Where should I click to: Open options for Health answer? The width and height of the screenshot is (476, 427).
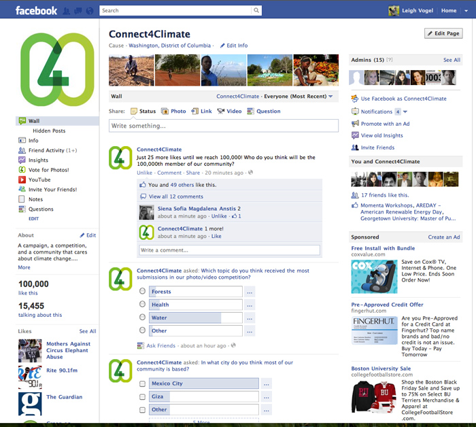click(x=250, y=305)
